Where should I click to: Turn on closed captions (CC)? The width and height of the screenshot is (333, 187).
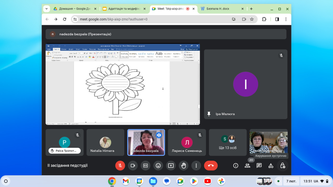click(x=145, y=165)
